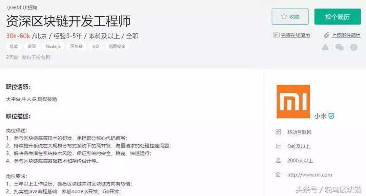Click the green 投个简历 button
Viewport: 366px width, 196px height.
coord(337,17)
